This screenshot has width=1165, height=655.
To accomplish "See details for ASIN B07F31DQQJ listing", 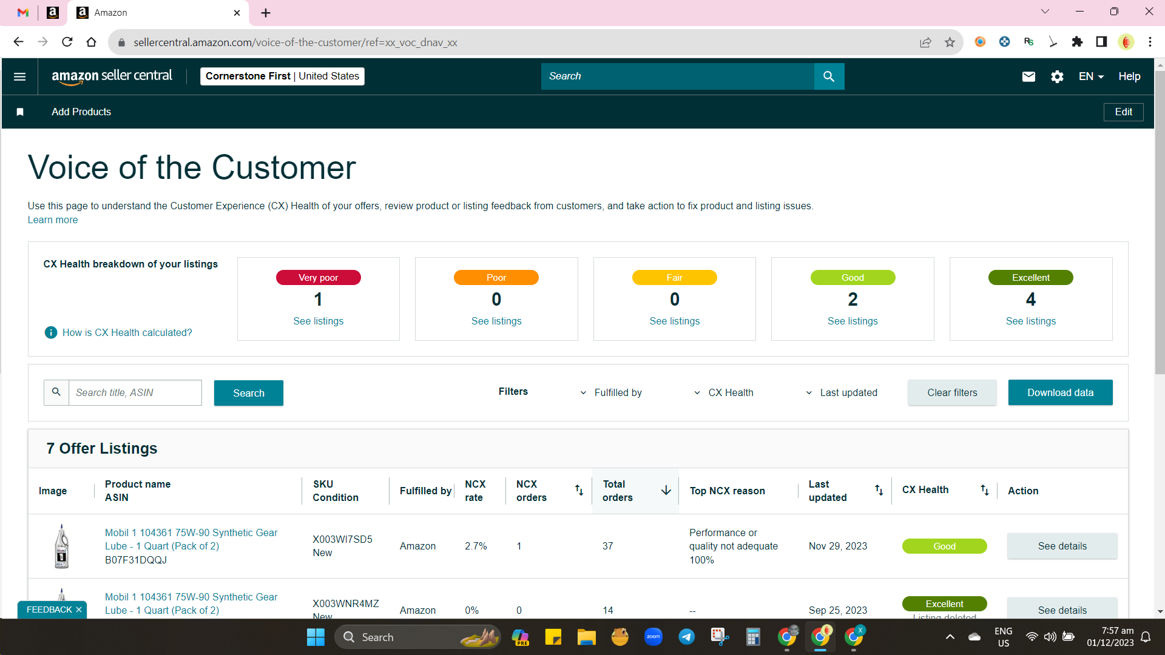I will (x=1062, y=546).
